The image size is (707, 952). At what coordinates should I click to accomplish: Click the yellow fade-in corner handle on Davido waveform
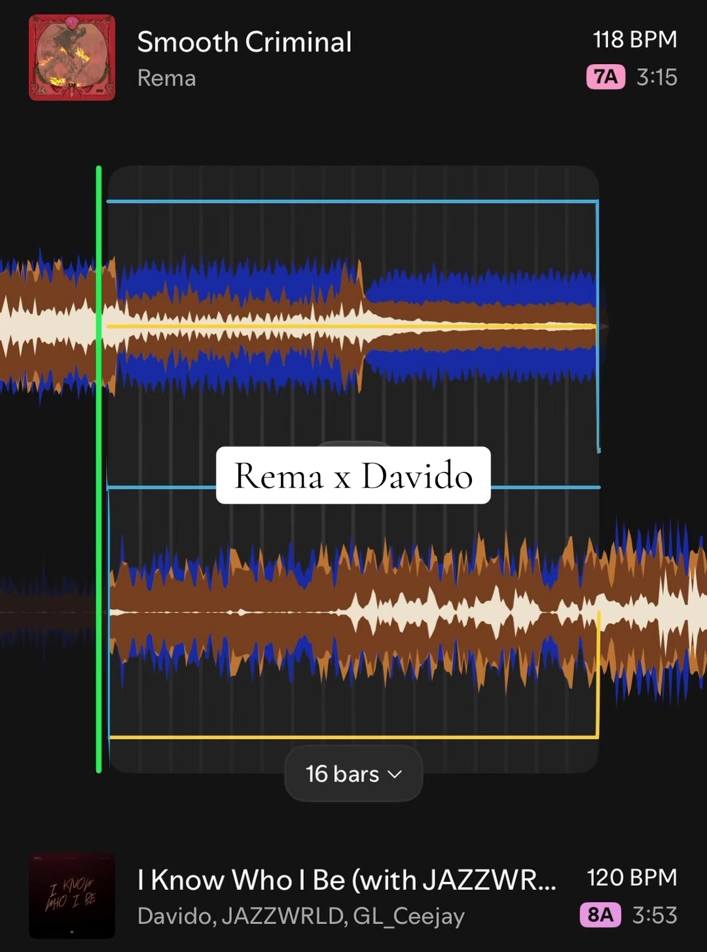click(598, 737)
